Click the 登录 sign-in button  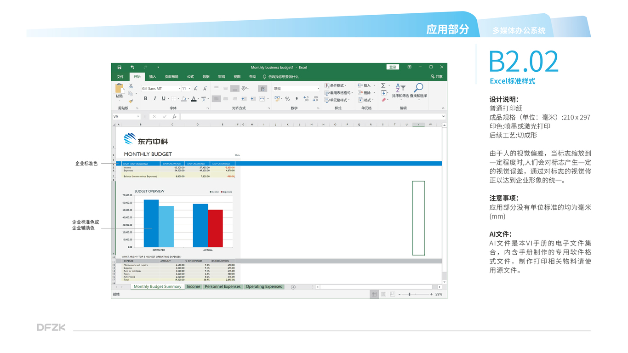pyautogui.click(x=393, y=67)
